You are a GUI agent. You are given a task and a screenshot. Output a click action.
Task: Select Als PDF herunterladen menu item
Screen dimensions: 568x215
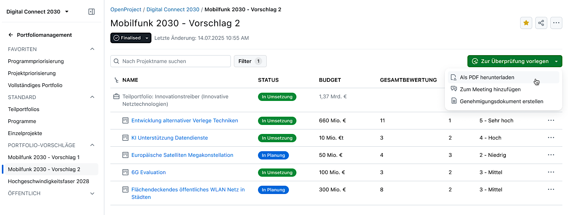(487, 77)
